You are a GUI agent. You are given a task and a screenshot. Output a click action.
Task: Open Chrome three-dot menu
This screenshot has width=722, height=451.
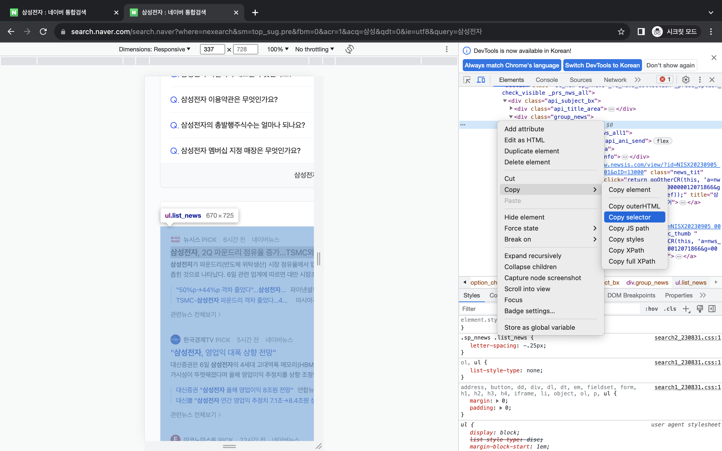pos(711,32)
